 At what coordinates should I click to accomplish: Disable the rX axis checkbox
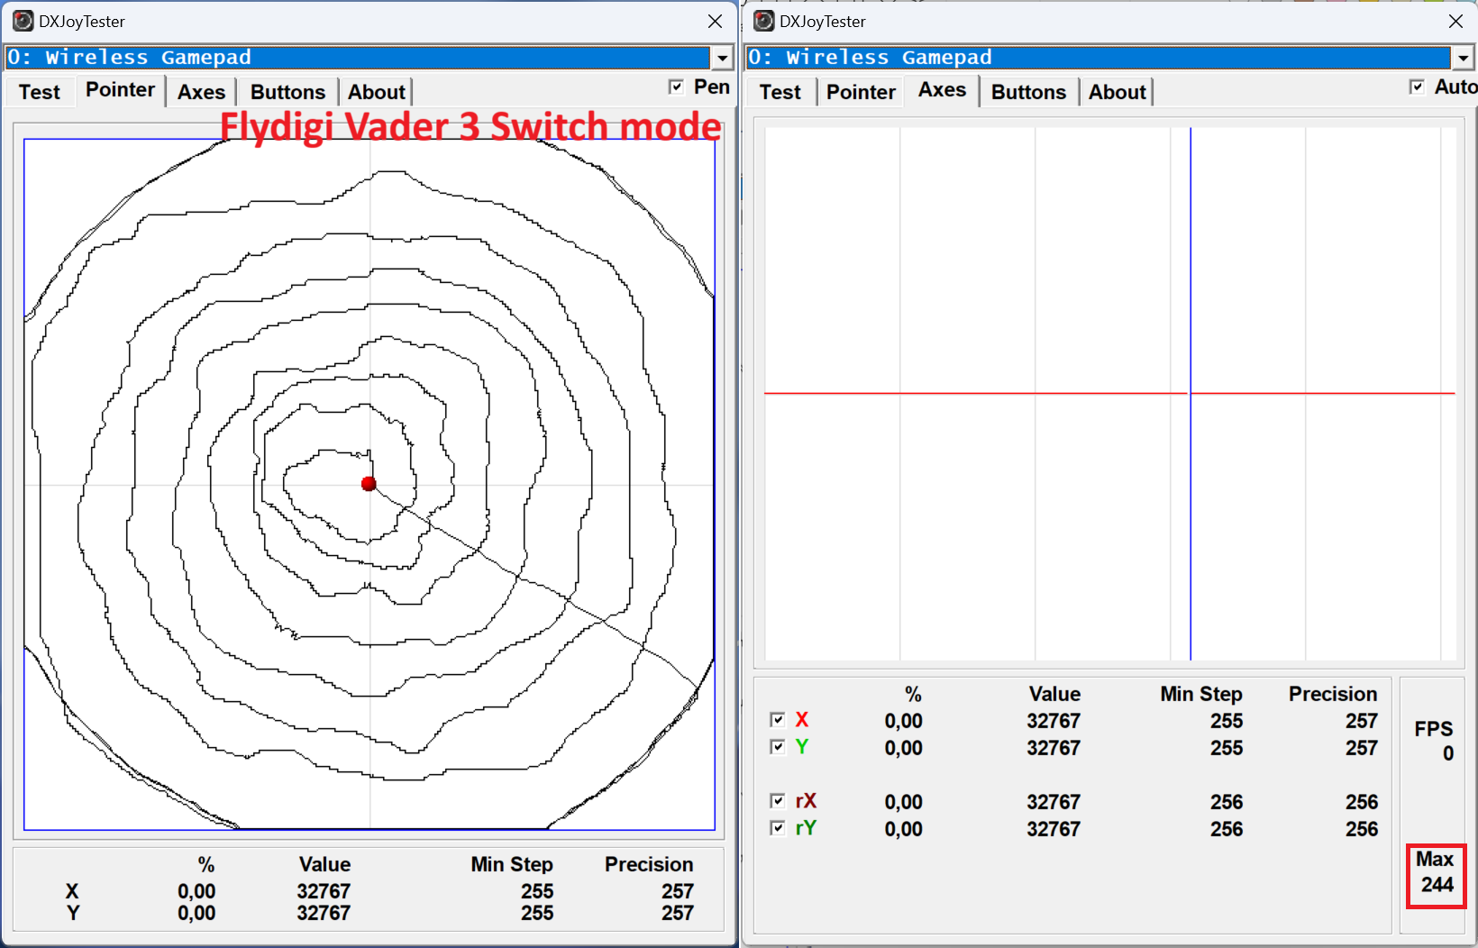click(778, 801)
